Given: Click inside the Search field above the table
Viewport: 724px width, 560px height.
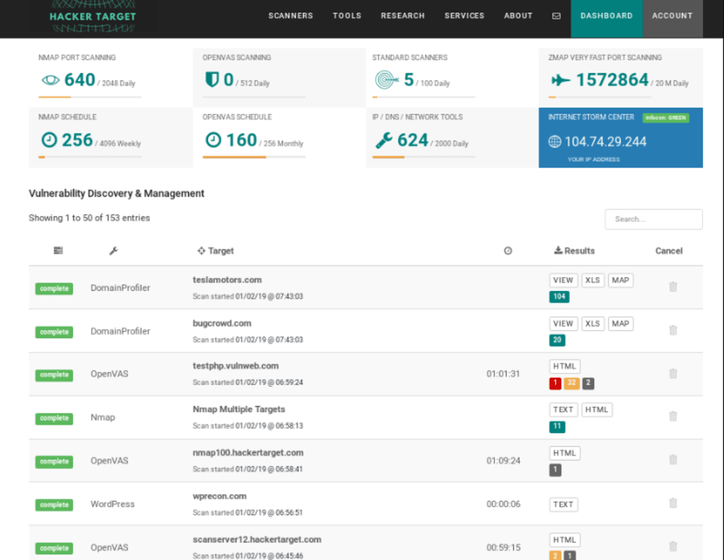Looking at the screenshot, I should pos(653,219).
